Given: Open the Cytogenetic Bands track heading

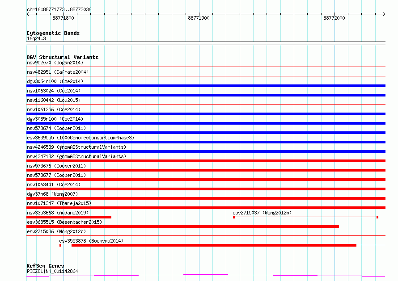Looking at the screenshot, I should pyautogui.click(x=53, y=33).
